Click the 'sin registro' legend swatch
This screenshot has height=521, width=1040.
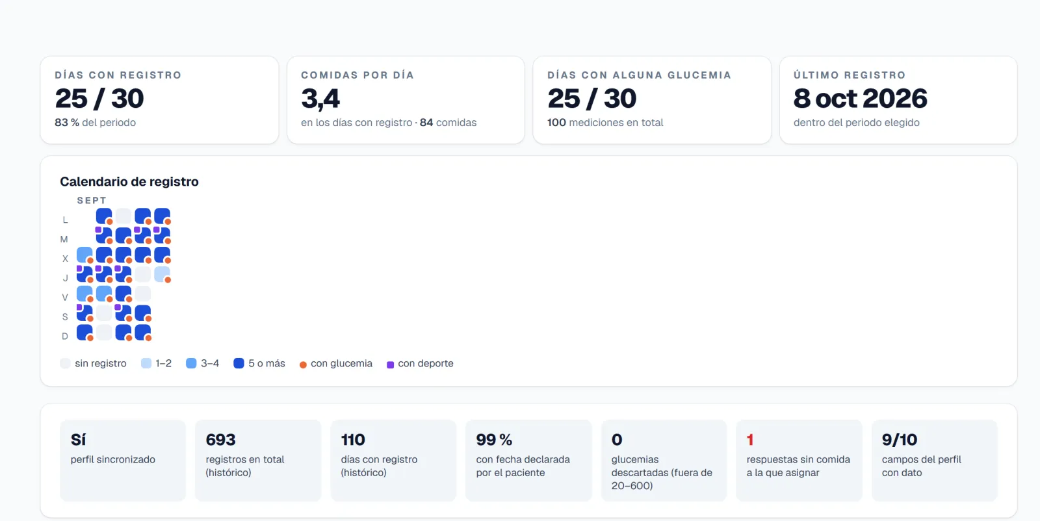65,363
